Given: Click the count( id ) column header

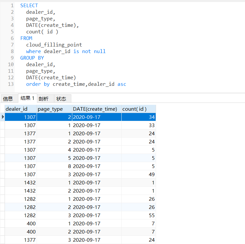Looking at the screenshot, I should tap(139, 109).
